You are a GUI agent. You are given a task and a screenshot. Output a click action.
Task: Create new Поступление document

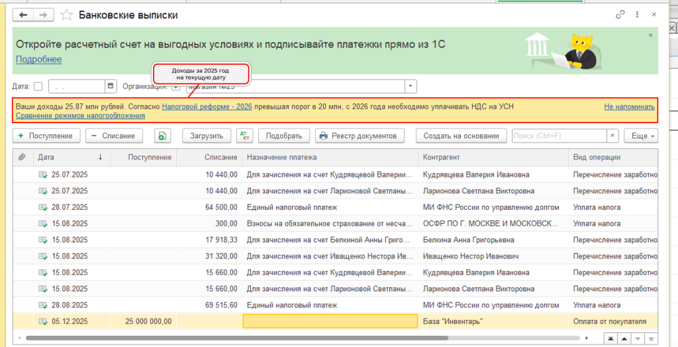coord(47,136)
